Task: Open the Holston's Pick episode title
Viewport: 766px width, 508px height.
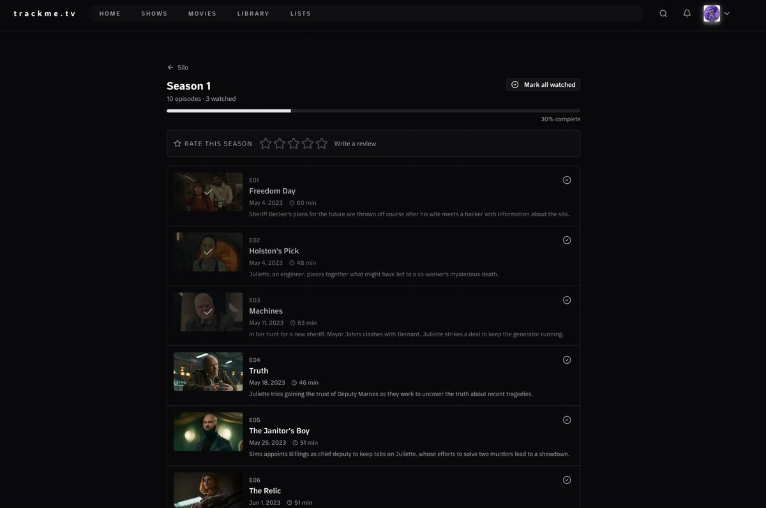Action: click(x=274, y=251)
